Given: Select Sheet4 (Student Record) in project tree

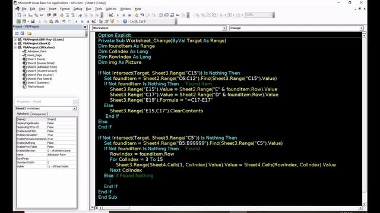Looking at the screenshot, I should point(42,71).
